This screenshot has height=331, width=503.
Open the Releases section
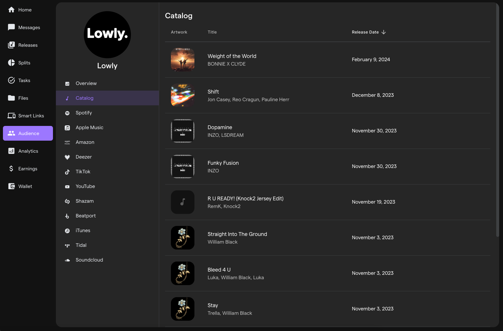[x=28, y=45]
